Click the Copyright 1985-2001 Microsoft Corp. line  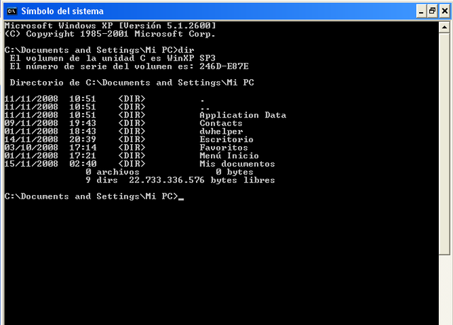click(x=110, y=34)
